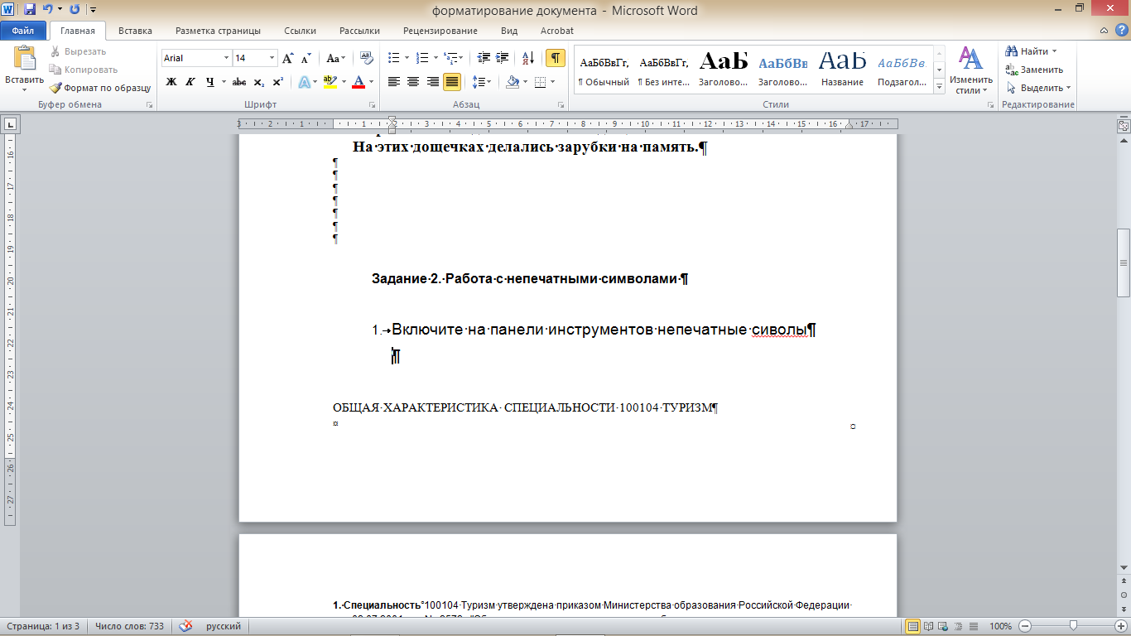Switch to Вставка tab

(135, 31)
